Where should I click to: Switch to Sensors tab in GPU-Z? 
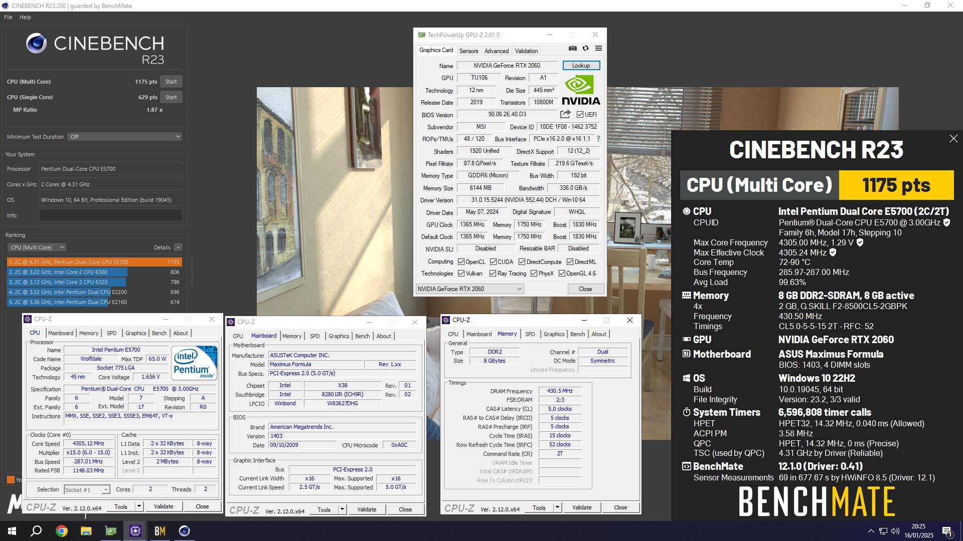(x=468, y=51)
